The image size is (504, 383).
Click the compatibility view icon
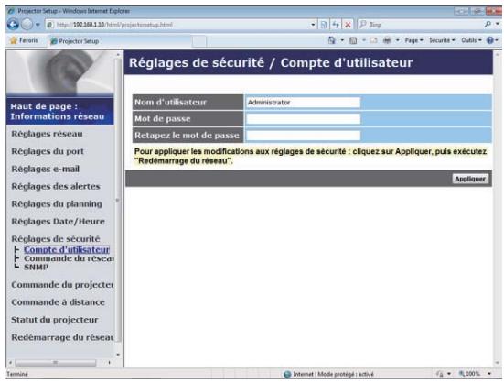pos(324,25)
